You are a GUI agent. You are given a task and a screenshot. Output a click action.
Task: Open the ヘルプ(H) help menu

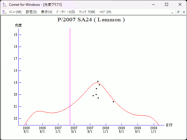(x=105, y=12)
